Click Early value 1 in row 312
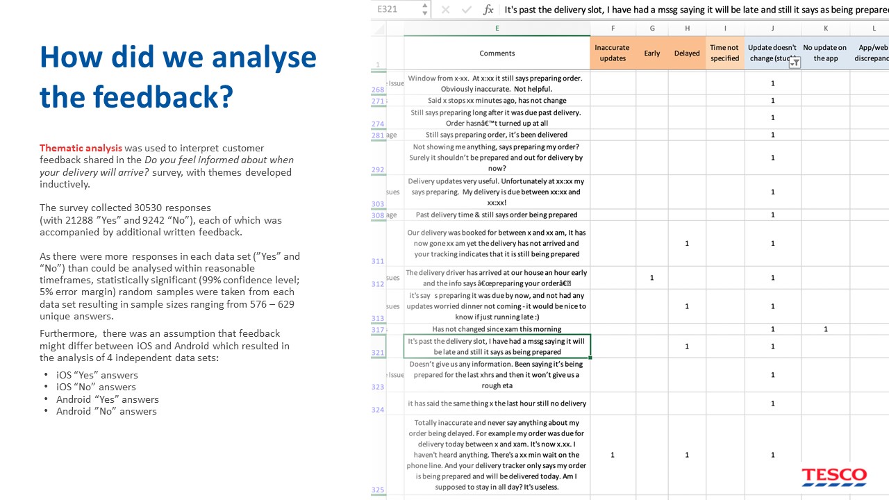 tap(652, 278)
